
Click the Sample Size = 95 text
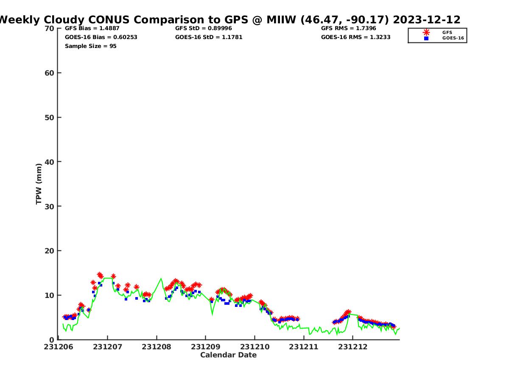pyautogui.click(x=90, y=46)
